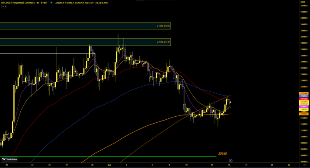Click the green market status dot

[x=51, y=3]
